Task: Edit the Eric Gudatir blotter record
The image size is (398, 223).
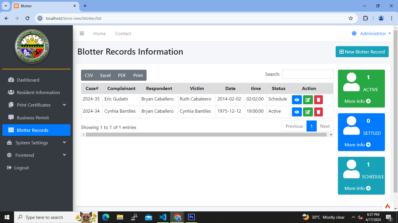Action: pos(308,100)
